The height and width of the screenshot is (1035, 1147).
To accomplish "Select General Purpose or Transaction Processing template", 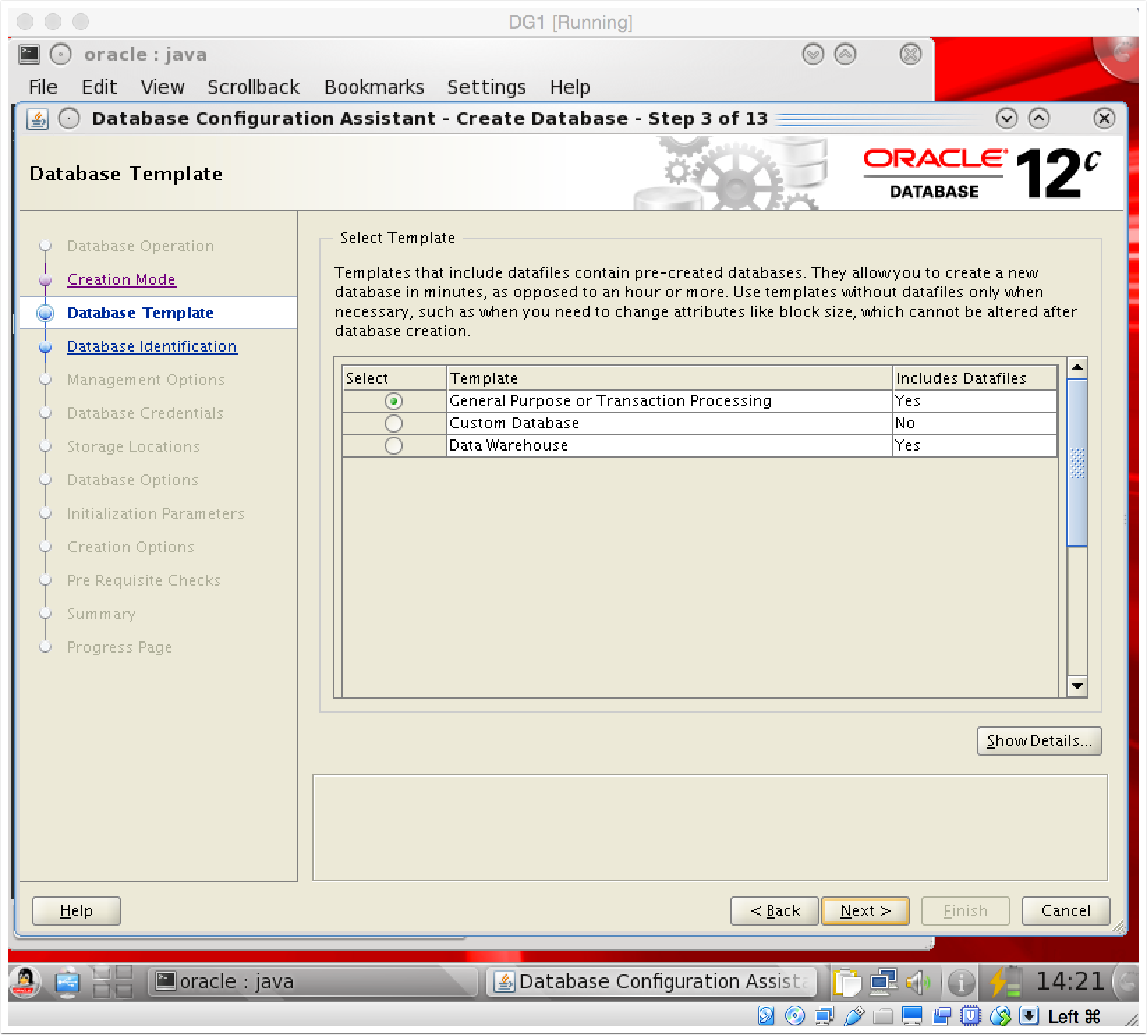I will 394,401.
